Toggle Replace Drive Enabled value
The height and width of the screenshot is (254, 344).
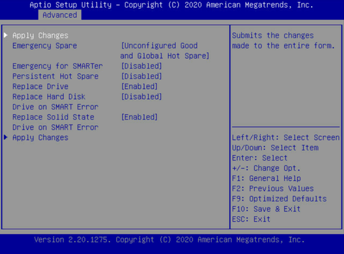[139, 87]
